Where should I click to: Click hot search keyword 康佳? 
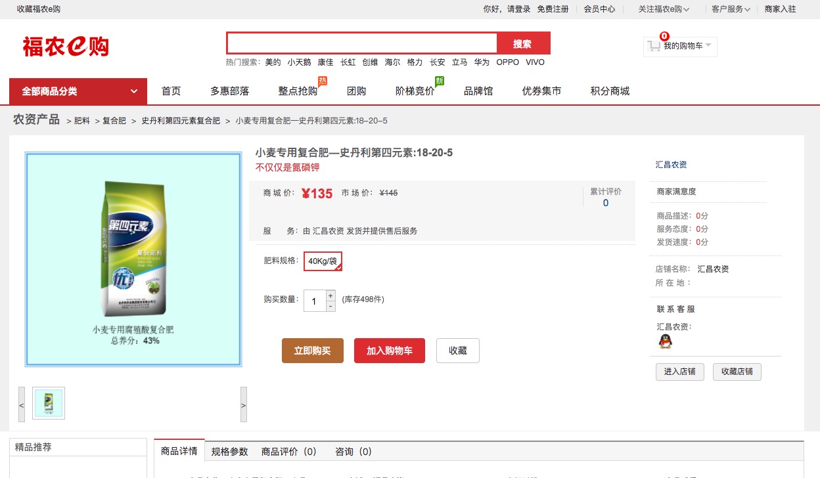coord(325,62)
